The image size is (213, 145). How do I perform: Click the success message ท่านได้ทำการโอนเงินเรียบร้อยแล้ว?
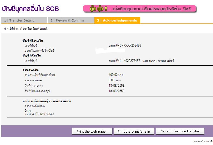26,29
